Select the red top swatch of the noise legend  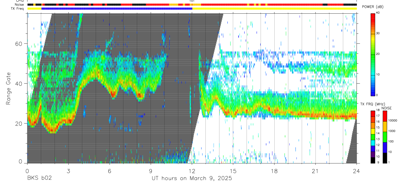384,116
